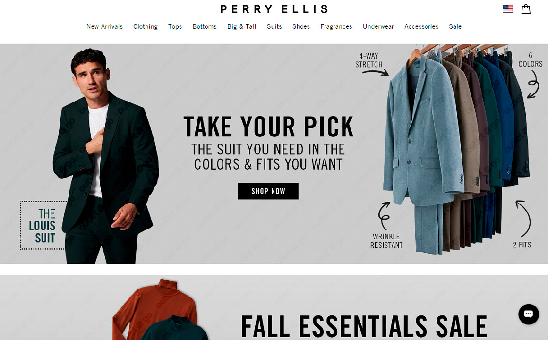This screenshot has height=340, width=548.
Task: Browse the Fragrances category
Action: click(336, 26)
